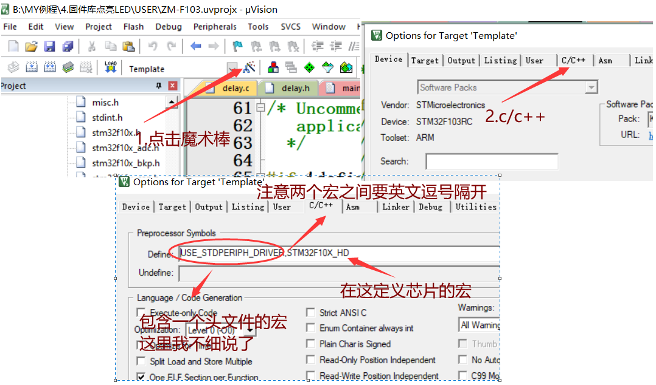Indent the selected lines icon
This screenshot has width=656, height=385.
(x=318, y=46)
